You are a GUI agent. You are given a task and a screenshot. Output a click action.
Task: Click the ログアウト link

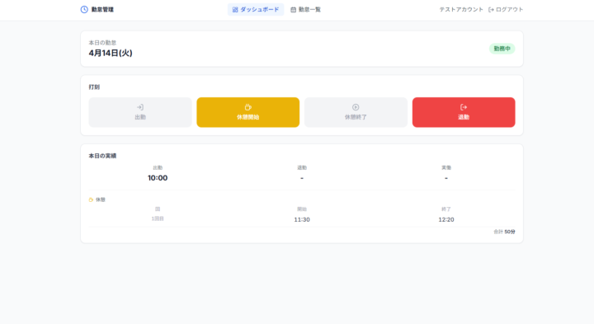506,9
